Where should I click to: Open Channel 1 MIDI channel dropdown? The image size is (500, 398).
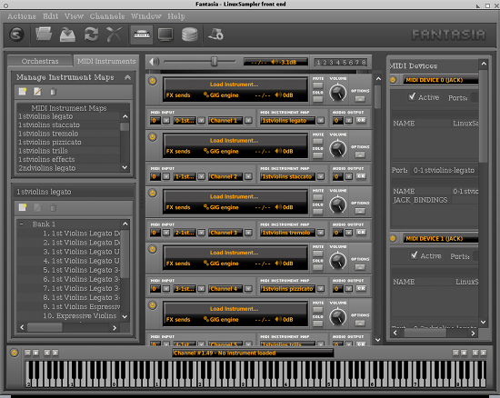coord(248,121)
